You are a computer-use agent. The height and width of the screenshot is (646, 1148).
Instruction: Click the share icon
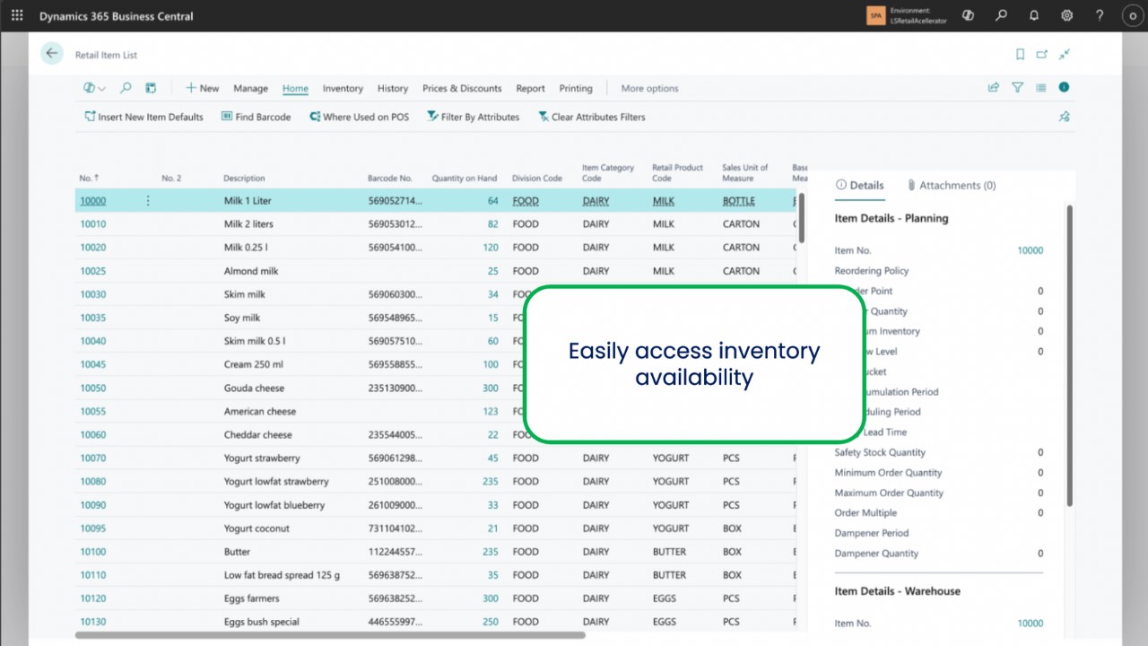coord(994,88)
